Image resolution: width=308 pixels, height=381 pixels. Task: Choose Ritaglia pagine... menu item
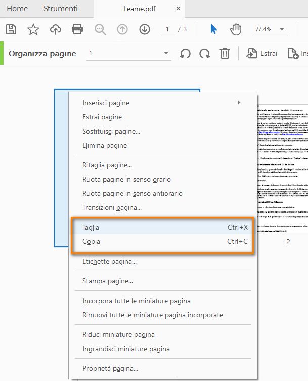pos(163,165)
